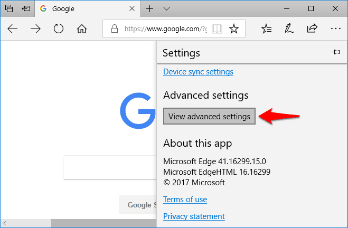
Task: Click the Google search box
Action: [110, 167]
